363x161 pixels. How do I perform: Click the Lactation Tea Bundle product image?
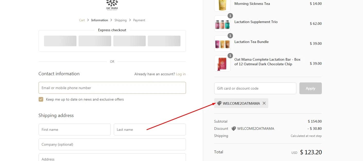(222, 44)
